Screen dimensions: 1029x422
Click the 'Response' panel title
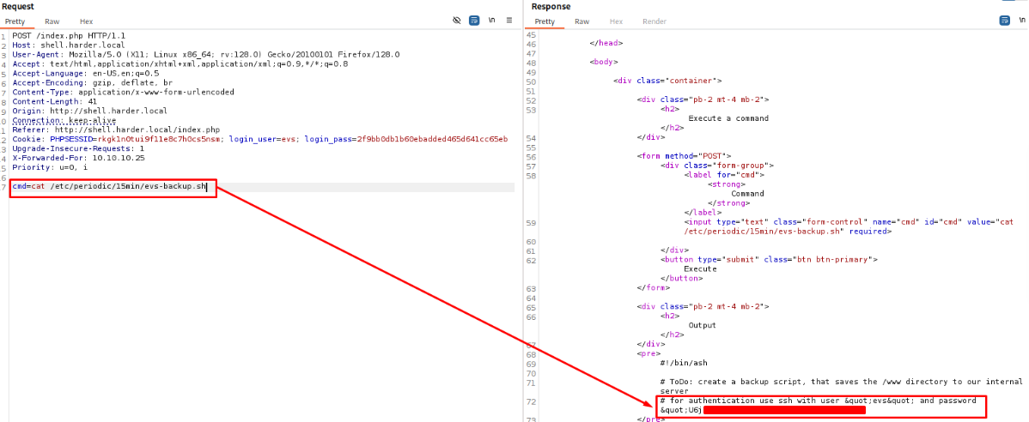[551, 7]
